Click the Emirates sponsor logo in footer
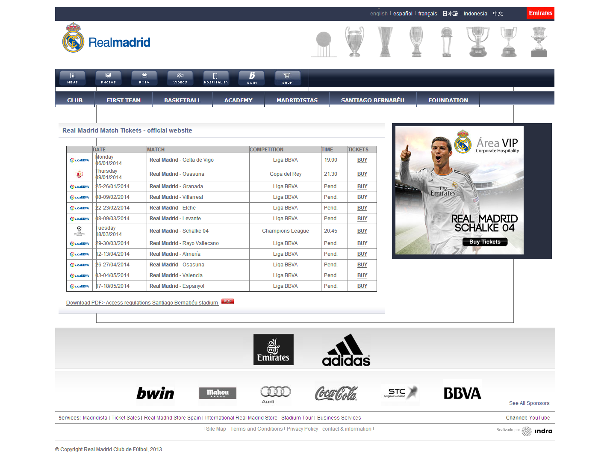Image resolution: width=610 pixels, height=467 pixels. click(274, 349)
